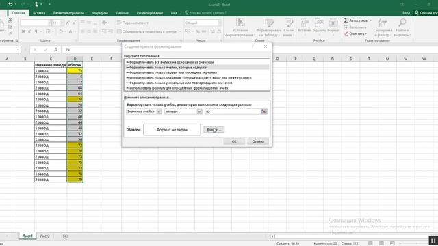Screen dimensions: 438x246
Task: Select rule type 'Форматировать все ячейки на основании их значений'
Action: coord(197,62)
